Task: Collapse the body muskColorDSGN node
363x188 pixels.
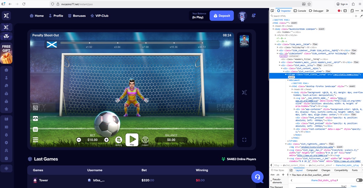Action: click(x=273, y=29)
